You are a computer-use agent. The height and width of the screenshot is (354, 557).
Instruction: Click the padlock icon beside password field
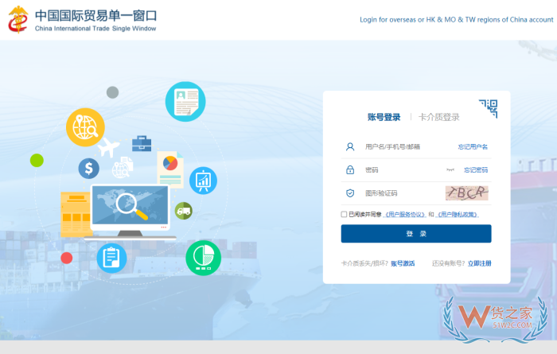click(x=350, y=169)
